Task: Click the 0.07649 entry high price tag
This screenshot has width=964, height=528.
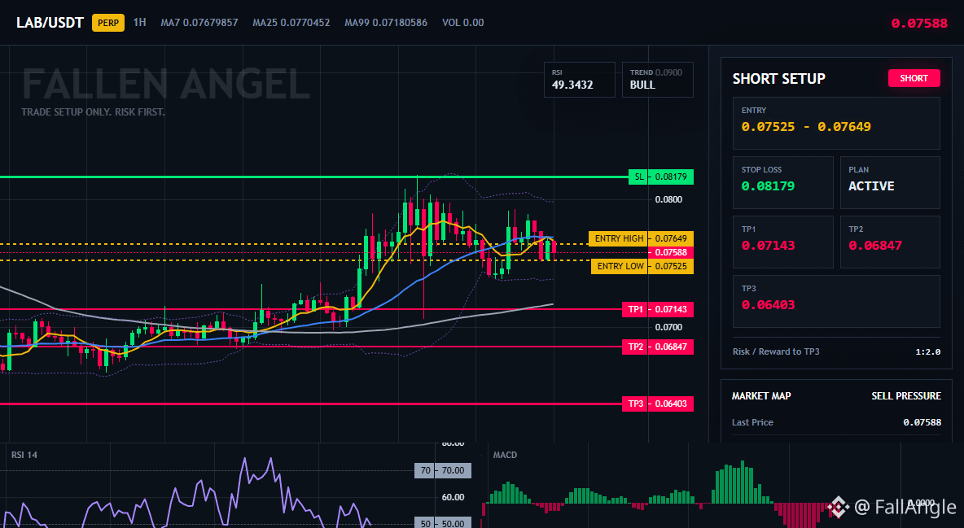Action: point(671,238)
